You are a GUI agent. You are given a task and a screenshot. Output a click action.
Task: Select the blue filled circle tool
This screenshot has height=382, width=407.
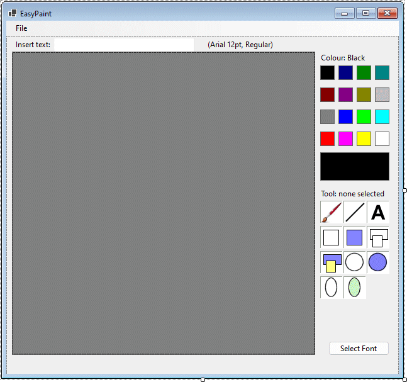point(378,262)
